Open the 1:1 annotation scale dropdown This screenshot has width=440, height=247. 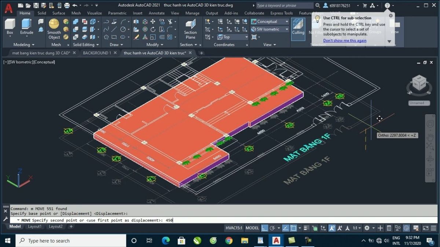pos(357,228)
